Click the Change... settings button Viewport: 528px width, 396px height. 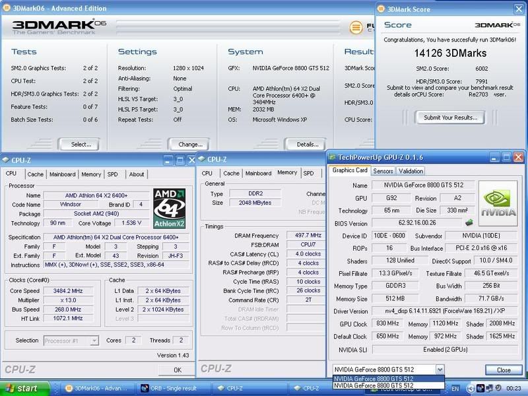click(190, 144)
